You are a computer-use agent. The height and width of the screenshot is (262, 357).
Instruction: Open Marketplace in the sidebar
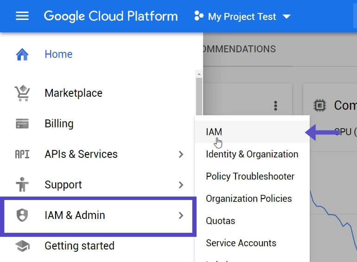[x=74, y=93]
